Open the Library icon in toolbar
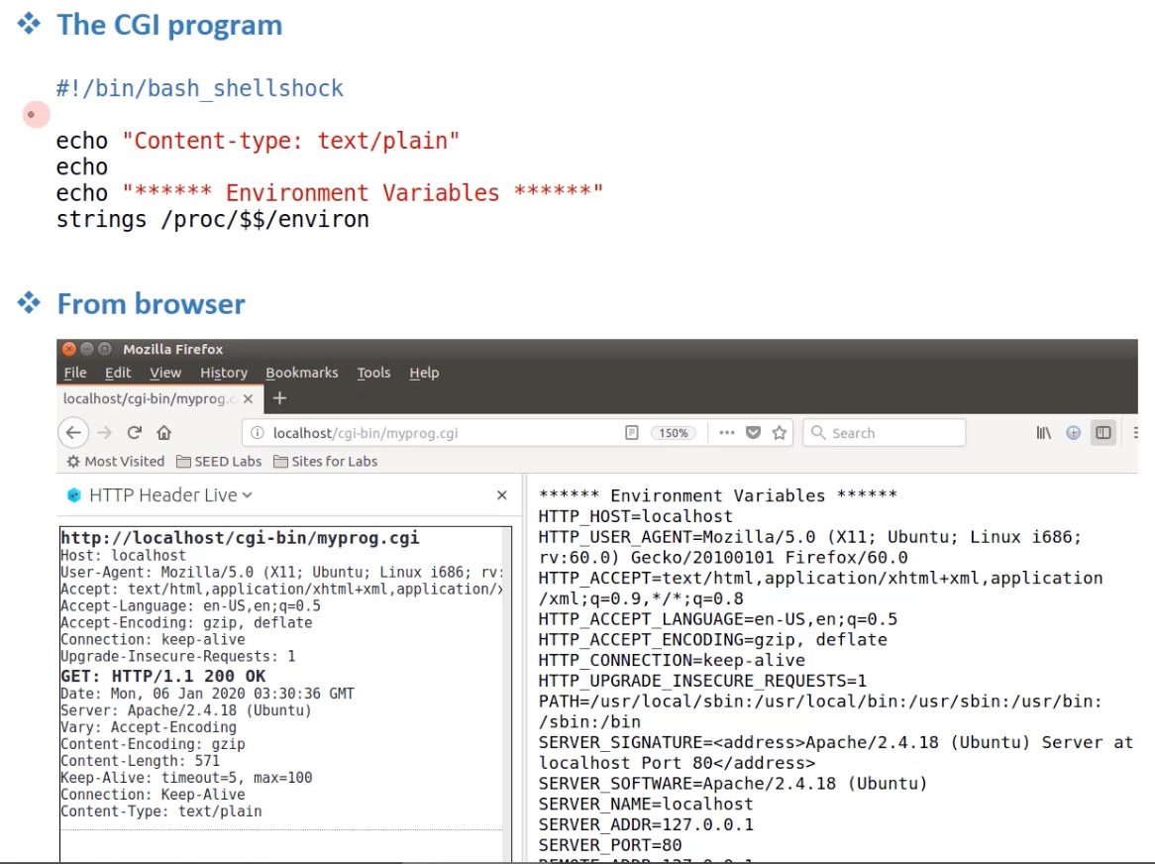This screenshot has height=864, width=1155. pyautogui.click(x=1044, y=433)
